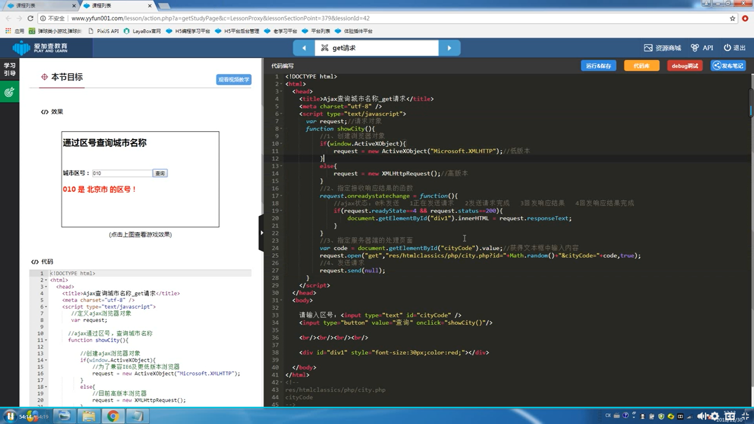The height and width of the screenshot is (424, 754).
Task: Open the 代码库 code library button
Action: click(x=642, y=66)
